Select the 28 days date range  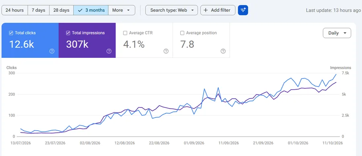61,10
